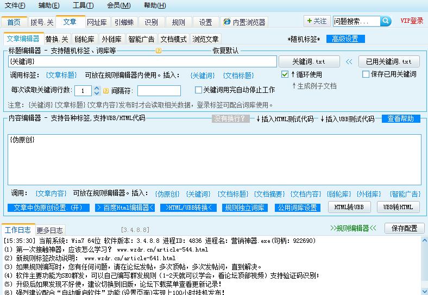Click the title input field containing {关键词}
The width and height of the screenshot is (428, 295).
142,61
